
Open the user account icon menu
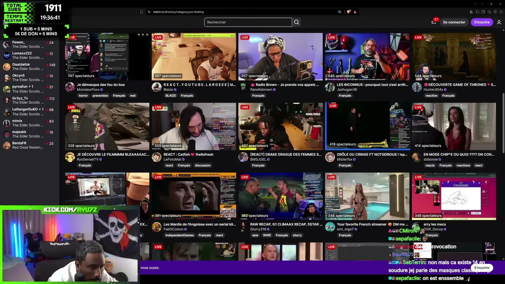point(499,22)
